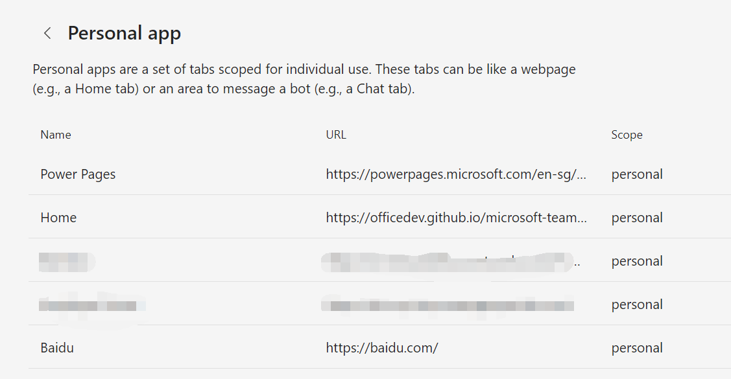
Task: Select the blurred name in the row below Home
Action: [66, 261]
